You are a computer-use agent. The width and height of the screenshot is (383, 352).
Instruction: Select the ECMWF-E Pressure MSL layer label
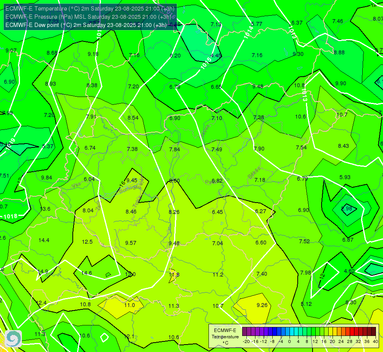point(88,17)
